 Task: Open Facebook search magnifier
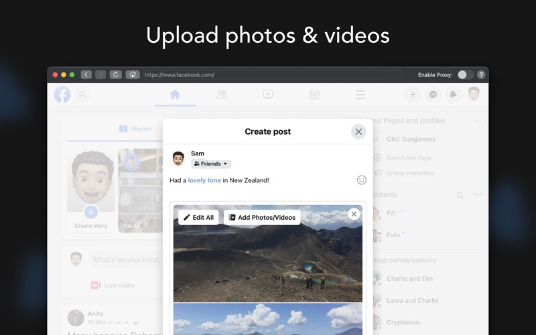[x=82, y=94]
